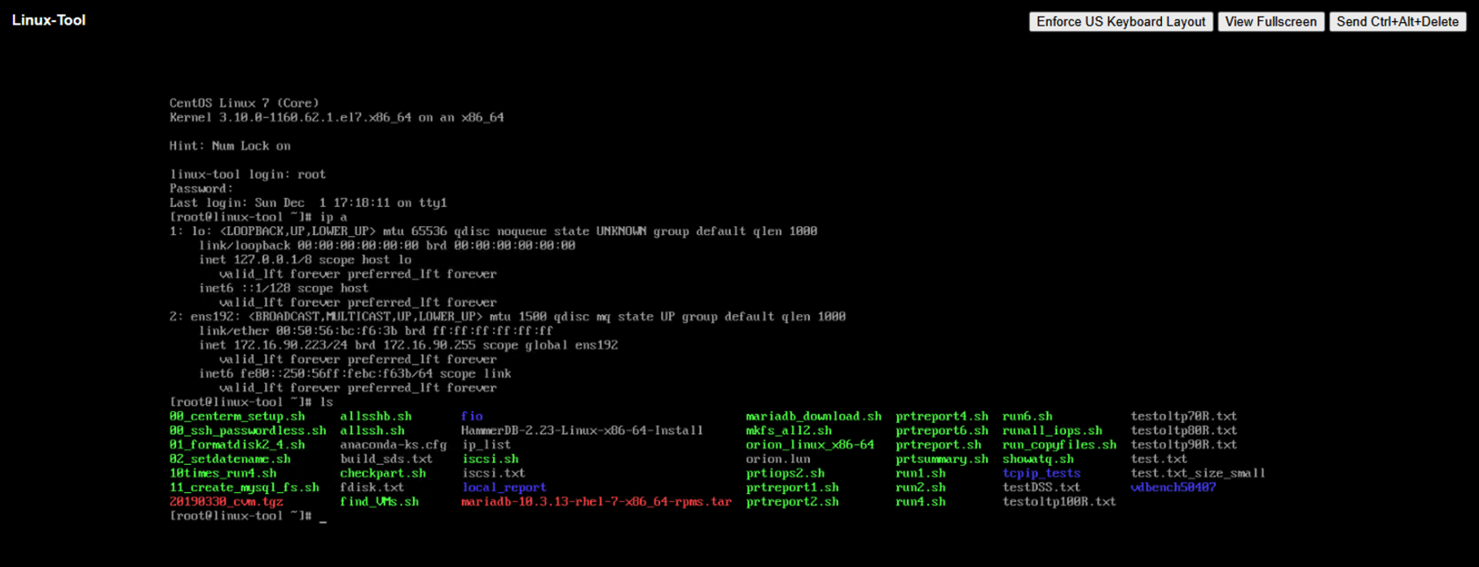
Task: Send Ctrl+Alt+Delete to the console
Action: pos(1397,22)
